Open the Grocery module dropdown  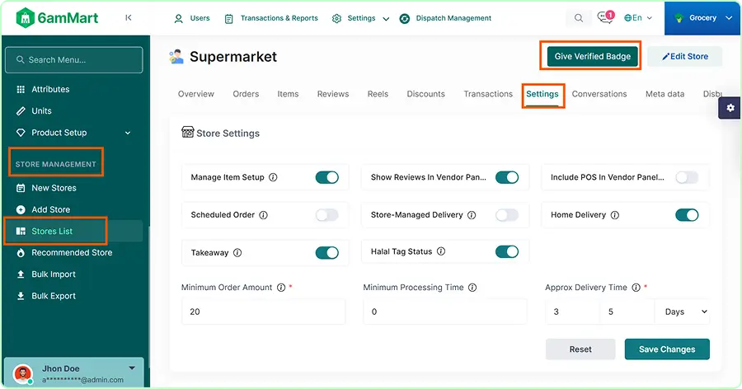tap(702, 18)
